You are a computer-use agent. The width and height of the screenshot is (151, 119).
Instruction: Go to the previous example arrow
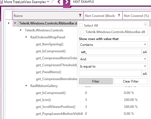[59, 2]
